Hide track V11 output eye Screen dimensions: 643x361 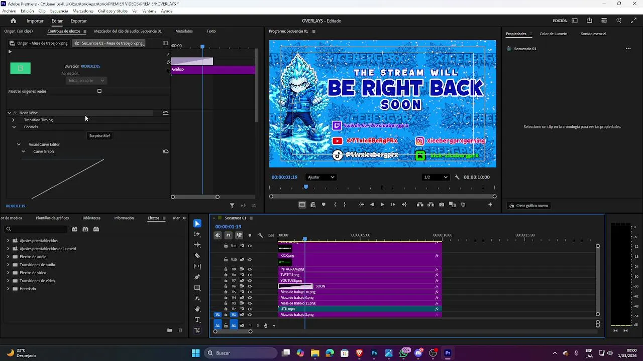[250, 246]
